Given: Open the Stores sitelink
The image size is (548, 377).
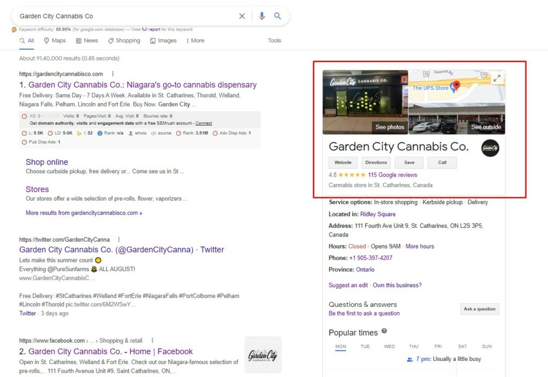Looking at the screenshot, I should (x=37, y=189).
